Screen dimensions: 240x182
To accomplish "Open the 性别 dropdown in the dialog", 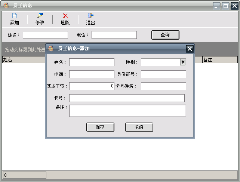I will 183,62.
